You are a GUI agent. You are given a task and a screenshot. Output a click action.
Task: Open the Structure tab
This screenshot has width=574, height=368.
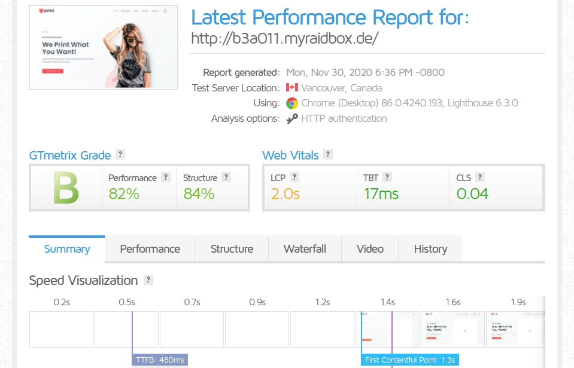coord(232,249)
